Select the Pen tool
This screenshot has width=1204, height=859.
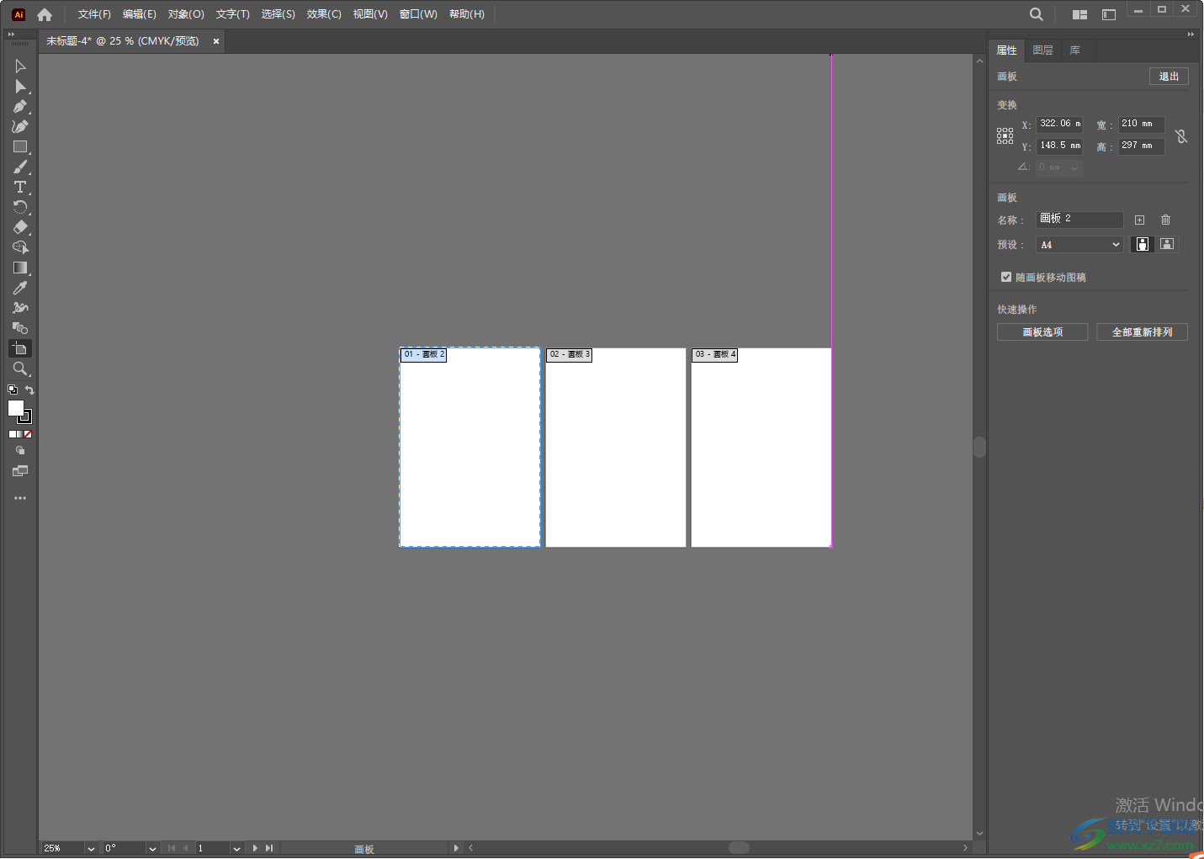[x=20, y=107]
